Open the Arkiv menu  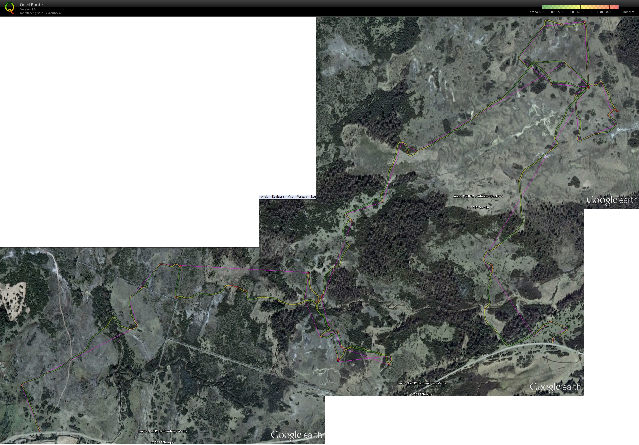(x=265, y=197)
